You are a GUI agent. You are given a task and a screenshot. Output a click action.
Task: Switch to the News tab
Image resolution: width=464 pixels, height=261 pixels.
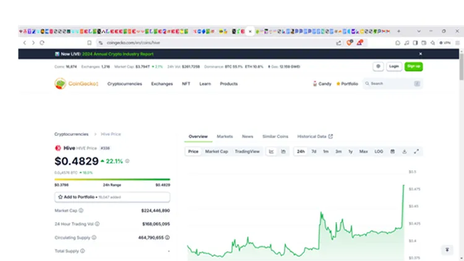(x=247, y=136)
